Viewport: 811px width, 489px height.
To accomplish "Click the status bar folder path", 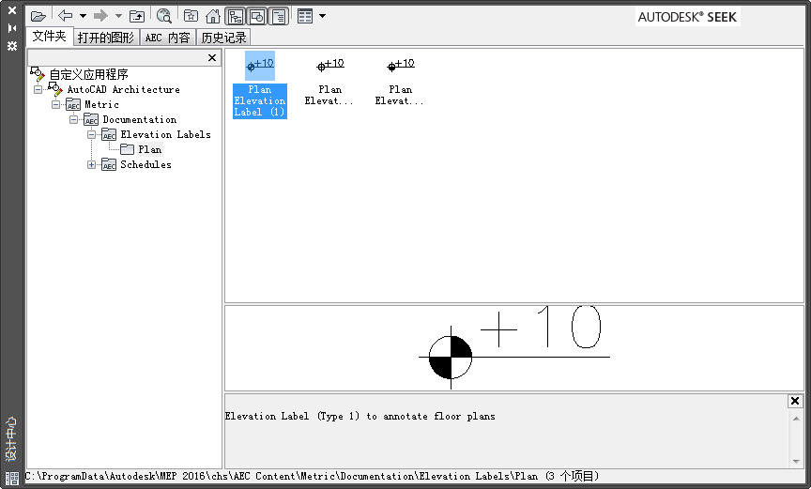I will (x=313, y=476).
